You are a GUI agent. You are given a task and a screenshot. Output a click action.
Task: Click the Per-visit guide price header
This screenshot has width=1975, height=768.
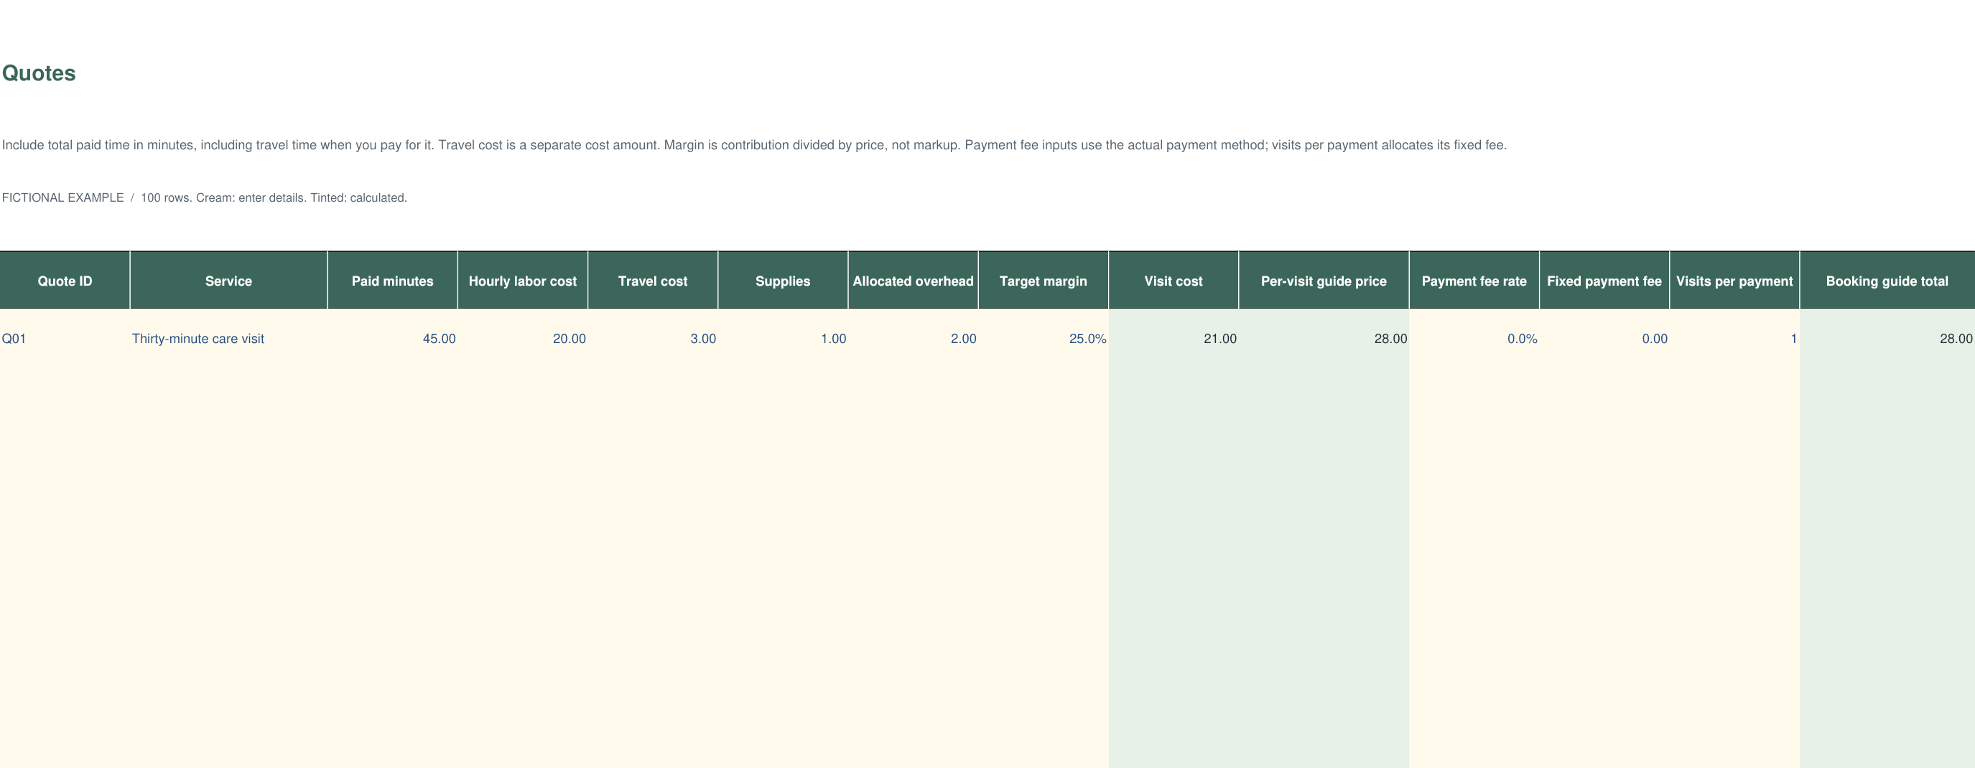pyautogui.click(x=1324, y=281)
